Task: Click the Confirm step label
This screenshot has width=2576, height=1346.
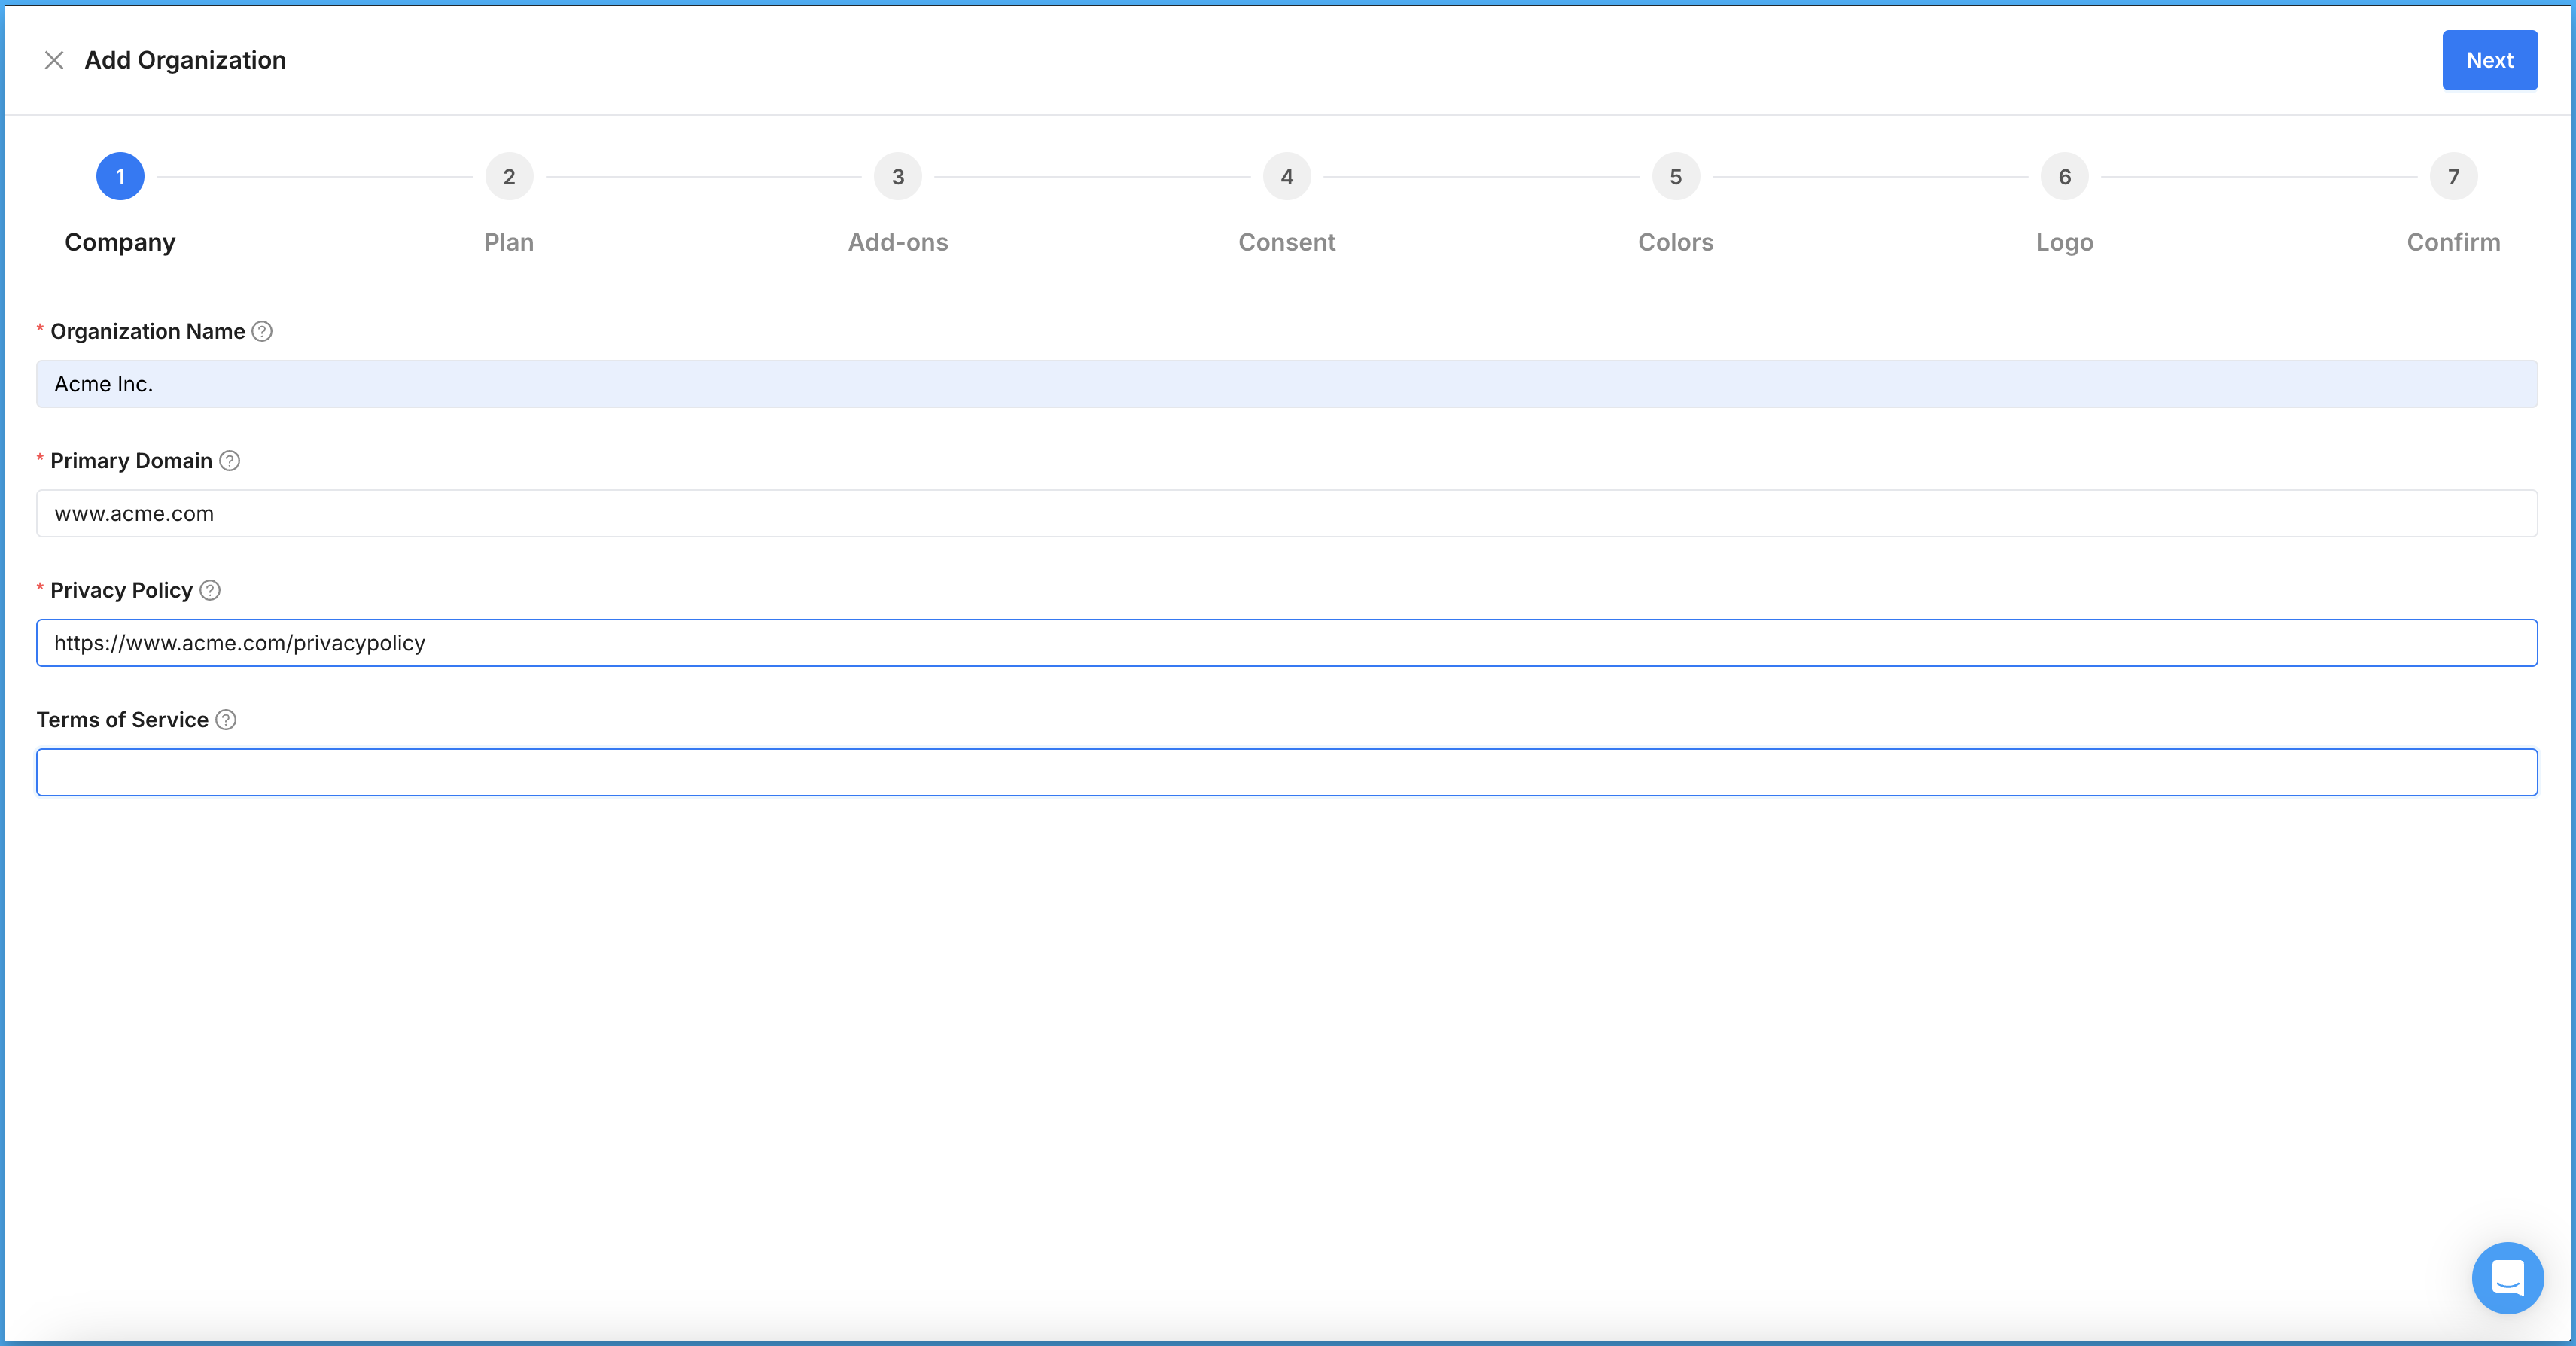Action: pos(2454,242)
